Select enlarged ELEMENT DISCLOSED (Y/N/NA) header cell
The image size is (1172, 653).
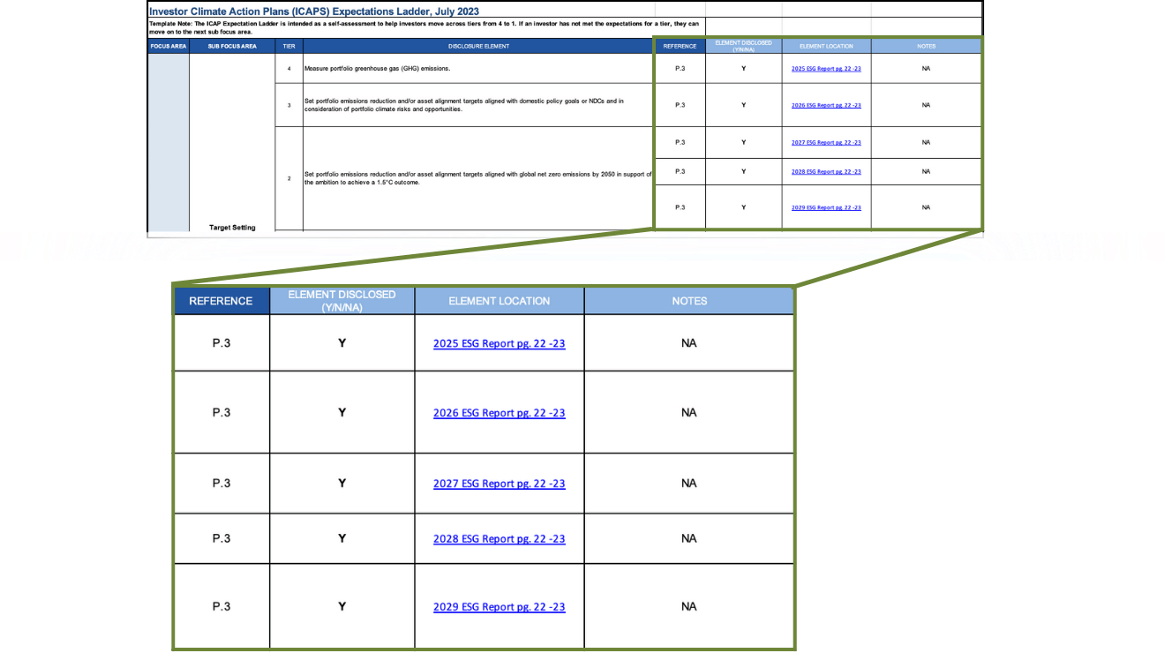click(342, 301)
